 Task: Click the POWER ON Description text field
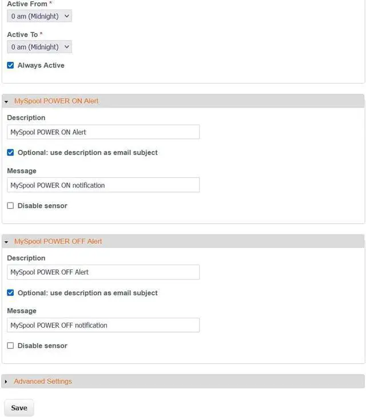[103, 132]
